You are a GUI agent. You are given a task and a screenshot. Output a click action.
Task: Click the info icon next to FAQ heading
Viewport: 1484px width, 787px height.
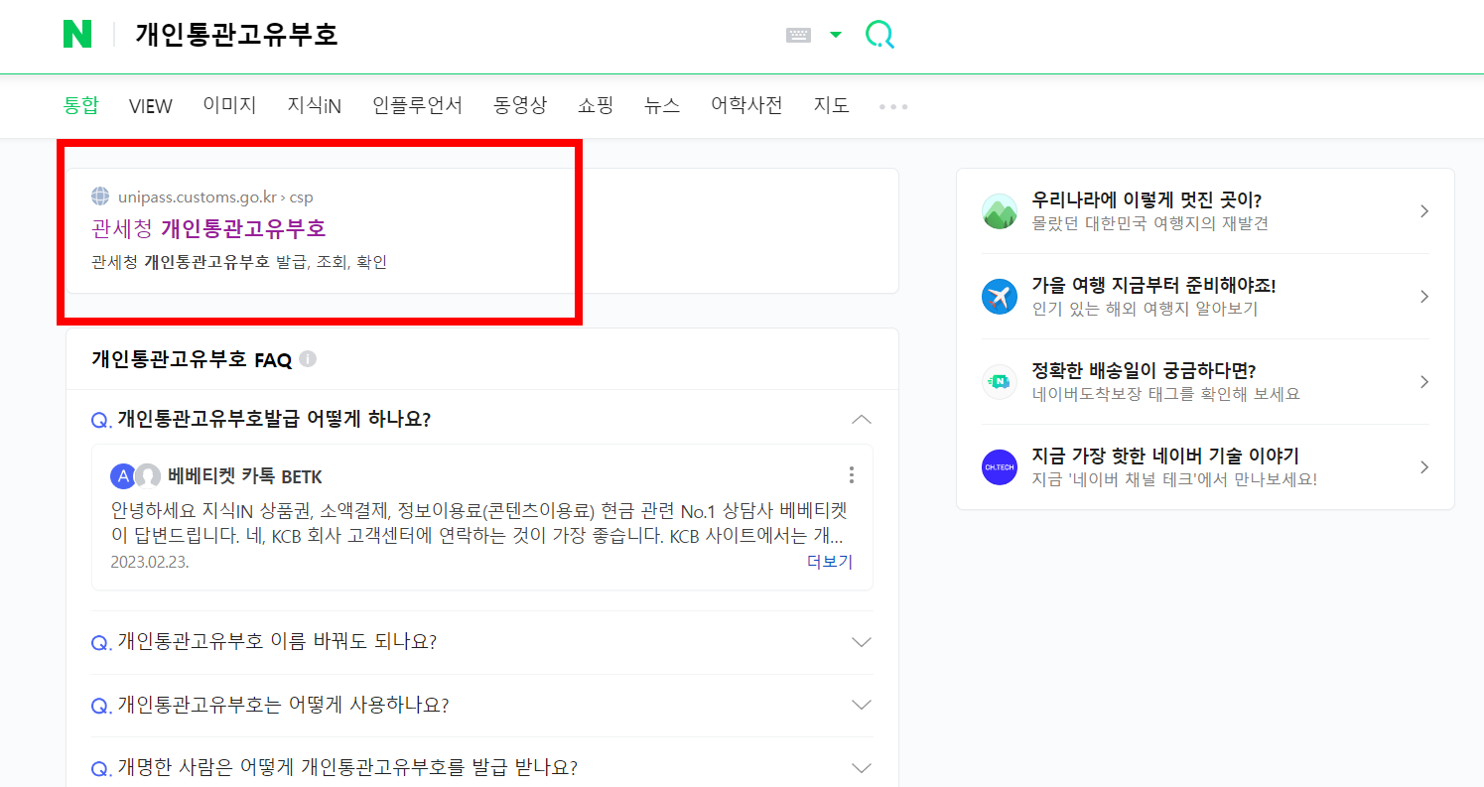pyautogui.click(x=308, y=358)
